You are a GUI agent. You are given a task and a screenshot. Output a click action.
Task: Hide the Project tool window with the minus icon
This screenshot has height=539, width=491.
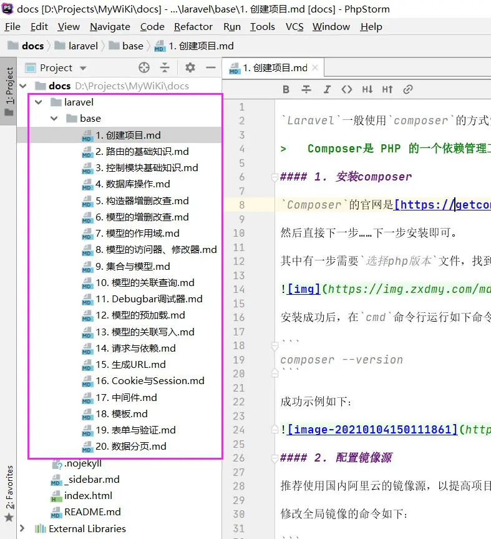click(x=210, y=67)
